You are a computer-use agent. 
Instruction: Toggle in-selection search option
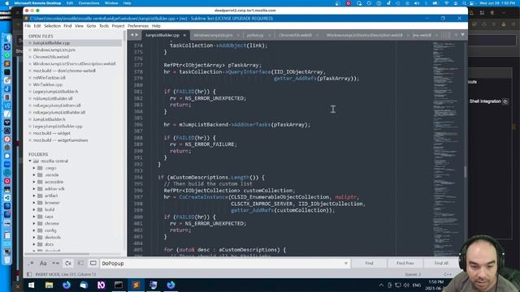point(80,263)
